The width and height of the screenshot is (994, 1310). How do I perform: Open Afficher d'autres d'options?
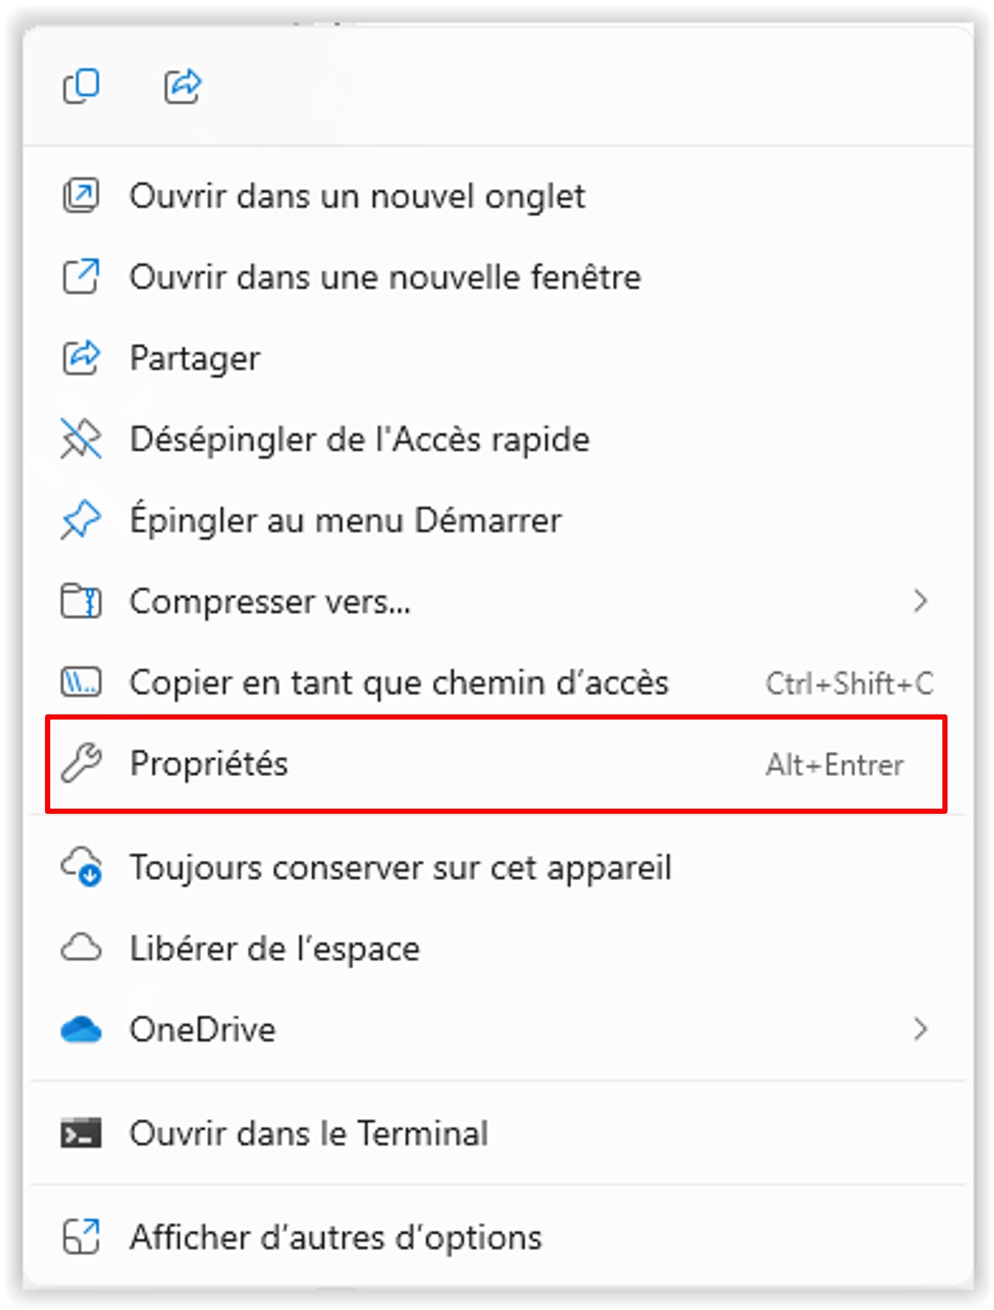tap(498, 1237)
